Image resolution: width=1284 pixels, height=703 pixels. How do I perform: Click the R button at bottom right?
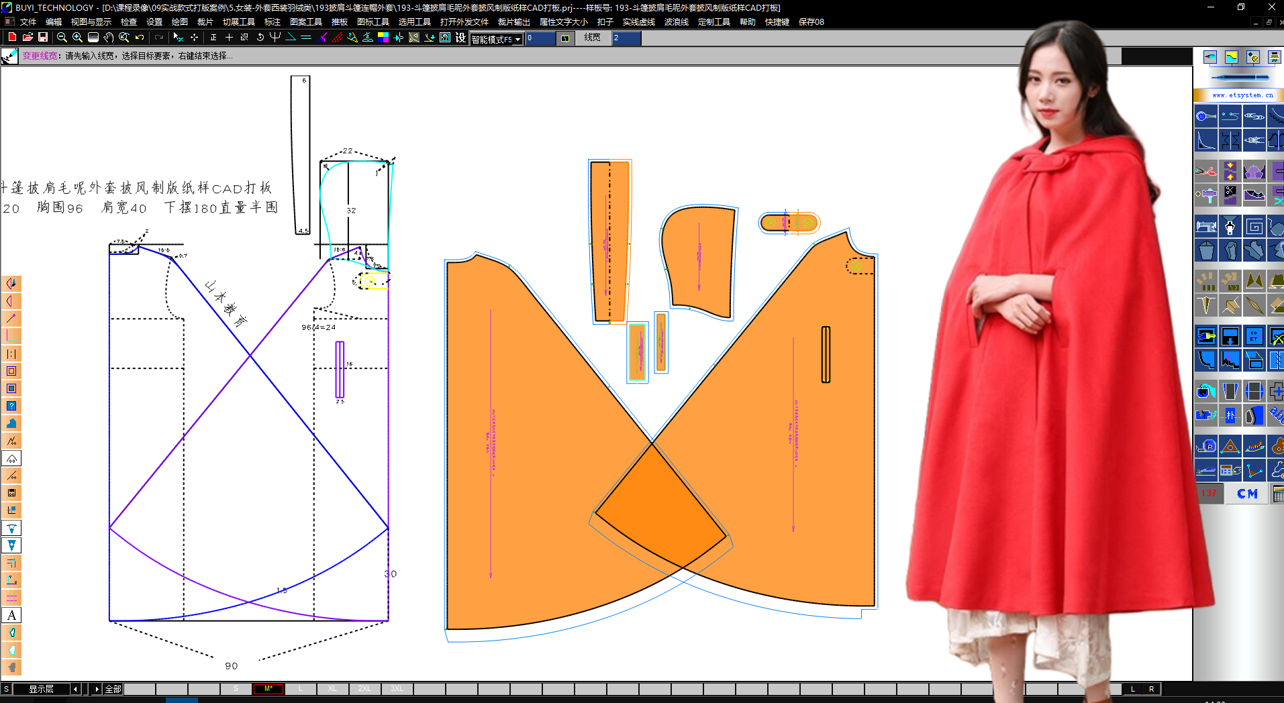[x=1152, y=689]
